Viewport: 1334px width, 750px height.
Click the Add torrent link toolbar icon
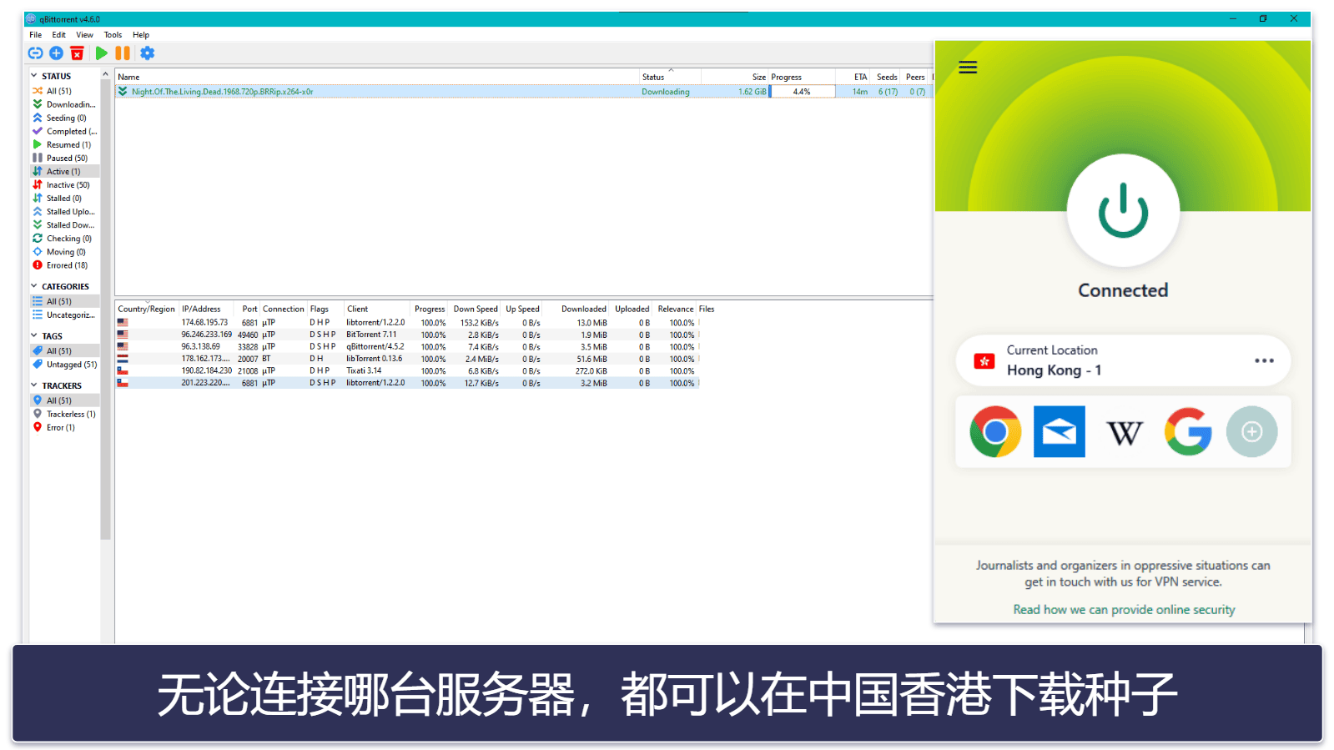click(35, 53)
